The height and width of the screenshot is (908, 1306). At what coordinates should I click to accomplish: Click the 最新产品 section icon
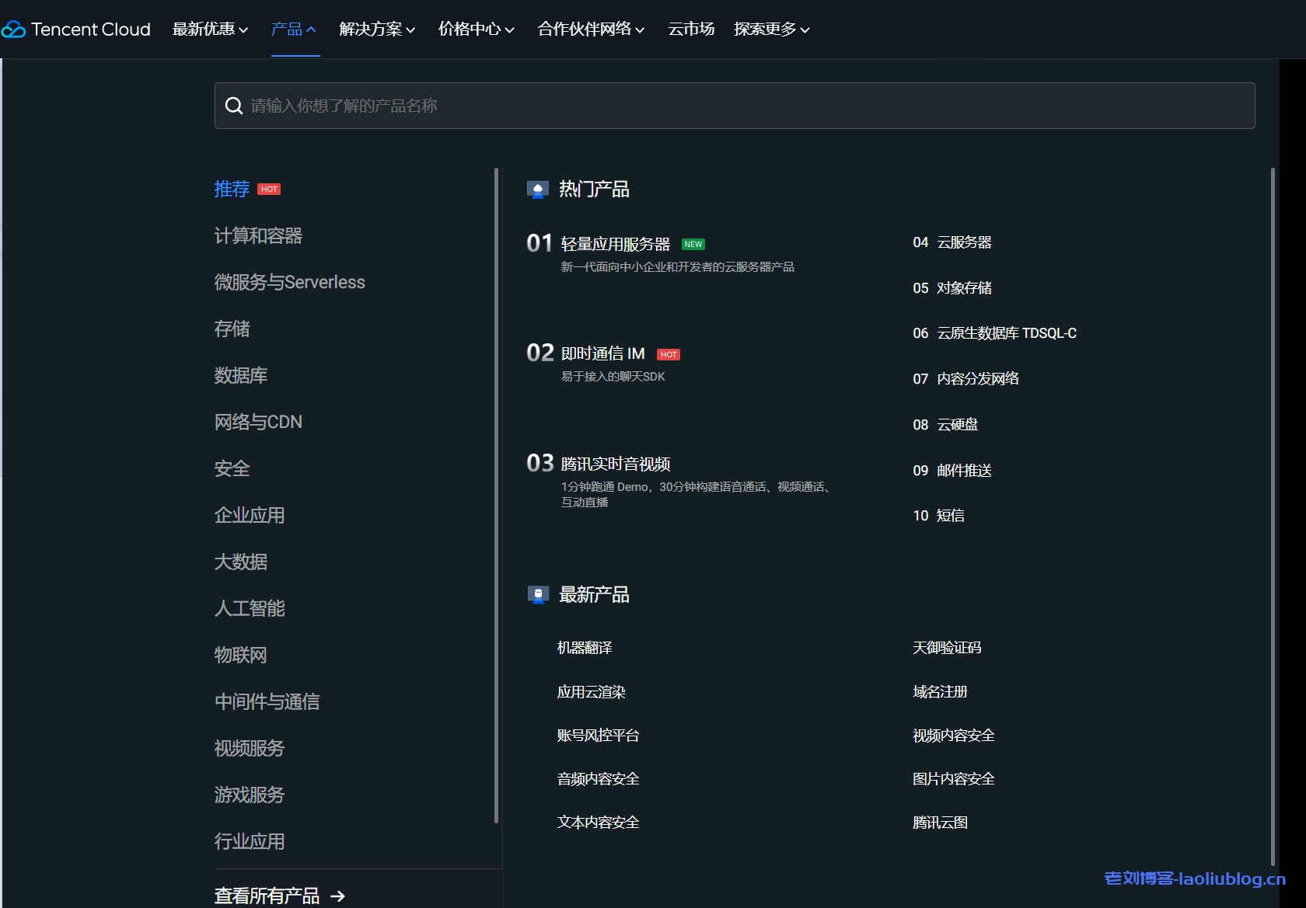[x=538, y=595]
